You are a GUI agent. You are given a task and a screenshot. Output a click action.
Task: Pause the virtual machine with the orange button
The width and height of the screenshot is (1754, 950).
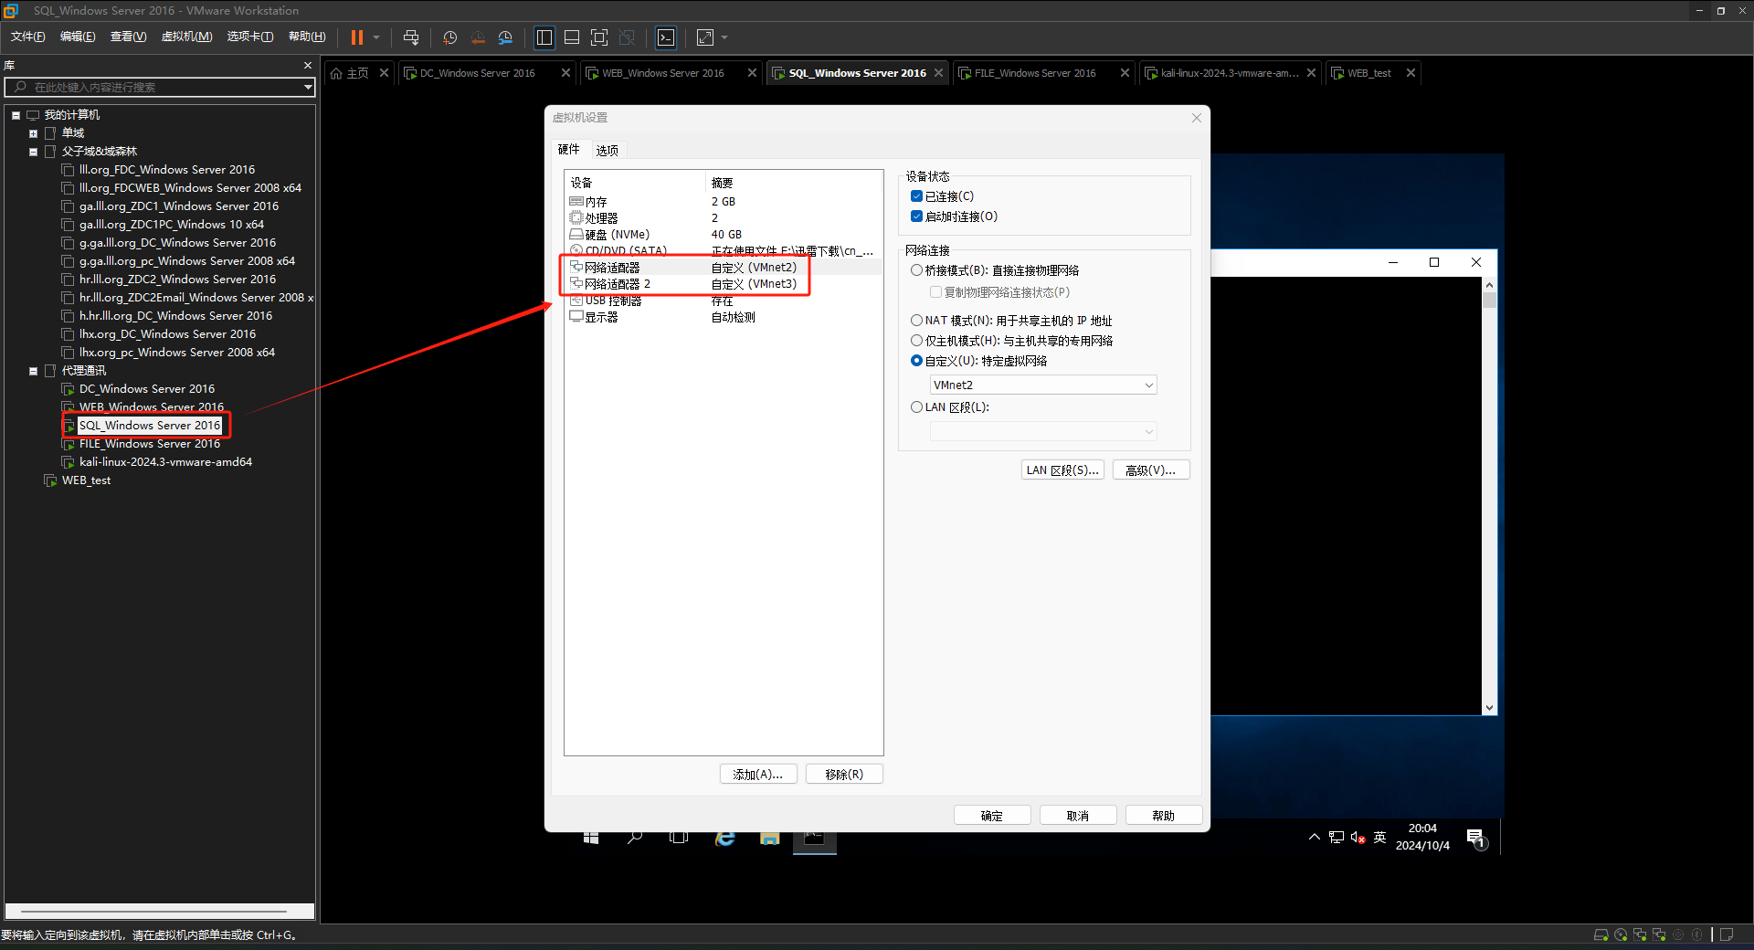point(357,37)
